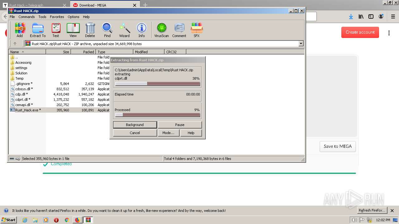Open MEGA page three-dot options menu

click(x=389, y=33)
